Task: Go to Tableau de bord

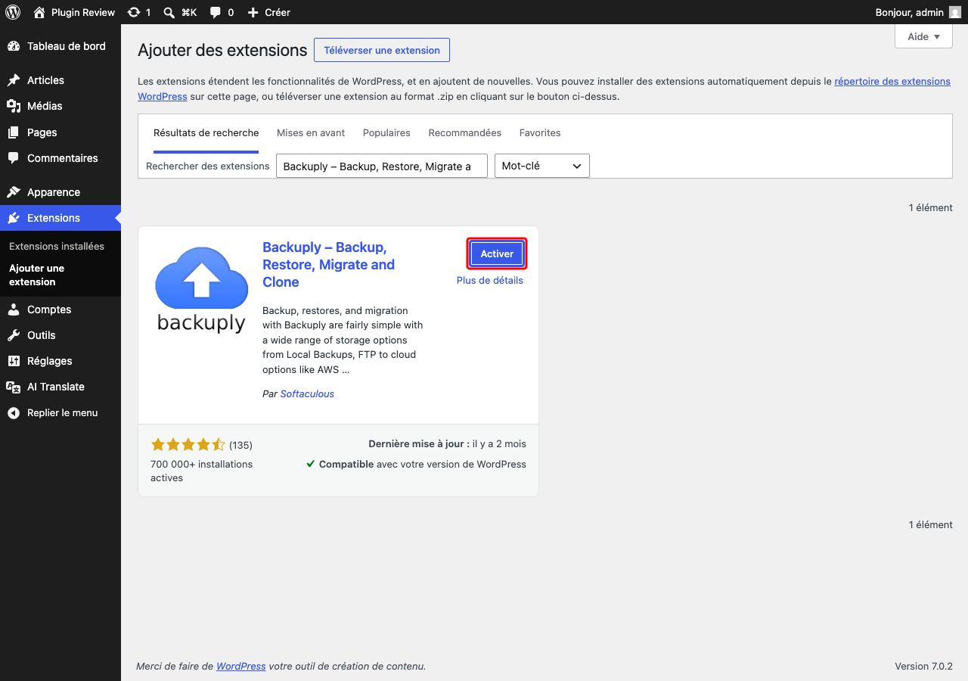Action: point(60,46)
